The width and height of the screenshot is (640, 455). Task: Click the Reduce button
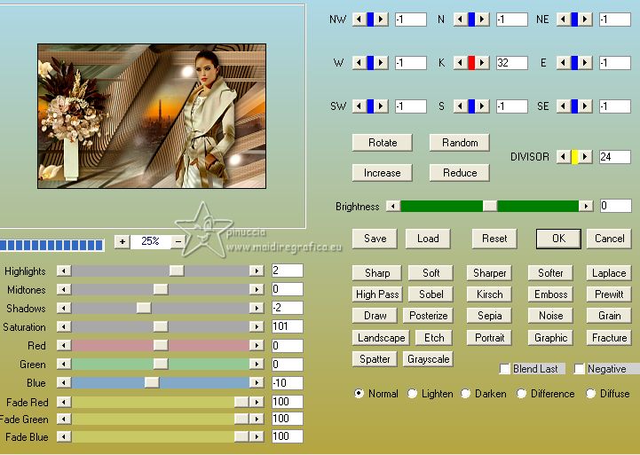[x=460, y=173]
